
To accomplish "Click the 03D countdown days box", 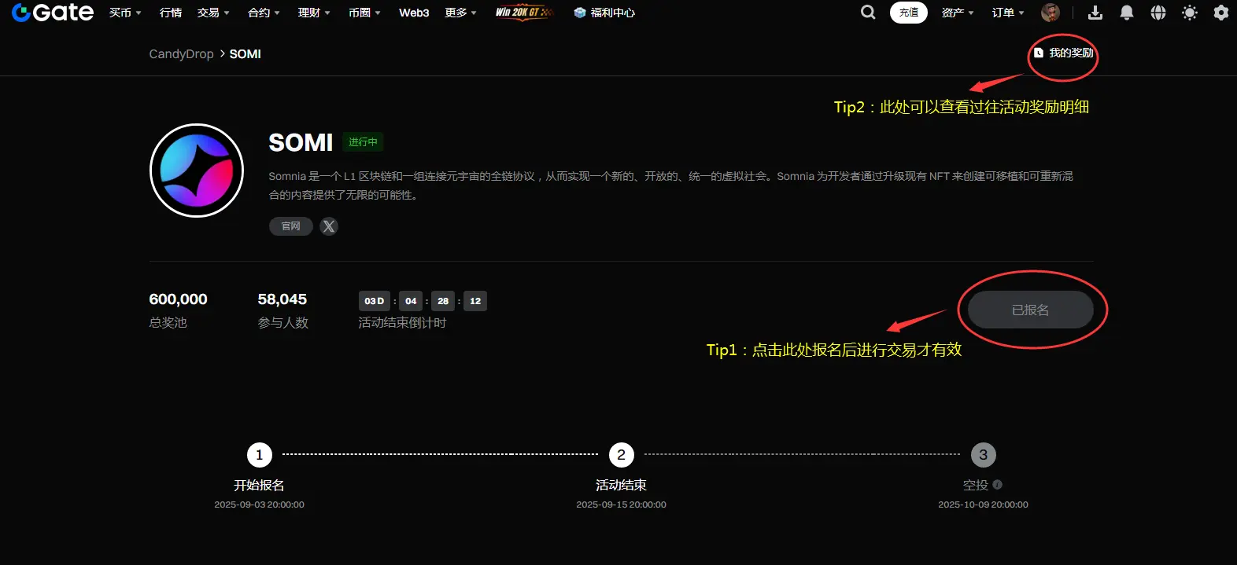I will [375, 301].
